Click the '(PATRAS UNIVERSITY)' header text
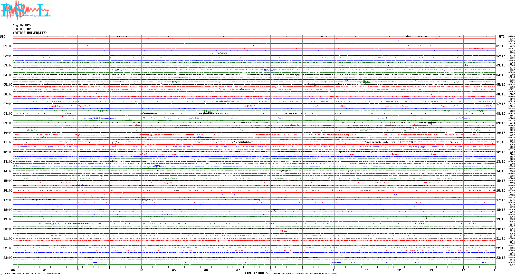This screenshot has width=516, height=277. (x=30, y=33)
